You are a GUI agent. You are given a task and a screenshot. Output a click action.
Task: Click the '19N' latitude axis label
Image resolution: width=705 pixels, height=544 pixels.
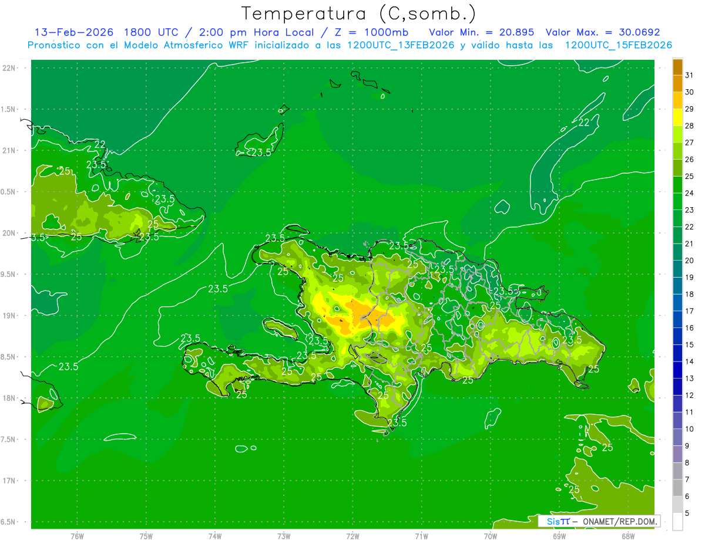point(9,316)
